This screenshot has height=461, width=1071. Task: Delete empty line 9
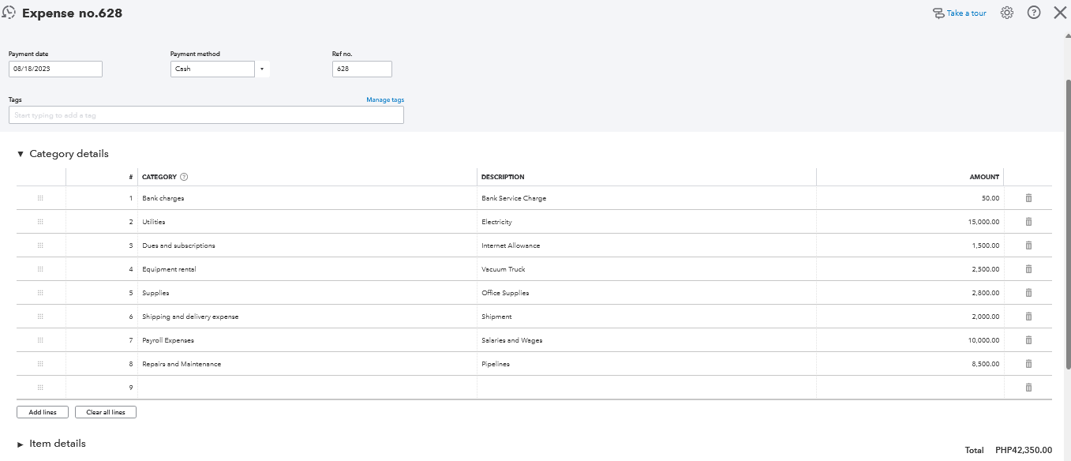[x=1028, y=388]
